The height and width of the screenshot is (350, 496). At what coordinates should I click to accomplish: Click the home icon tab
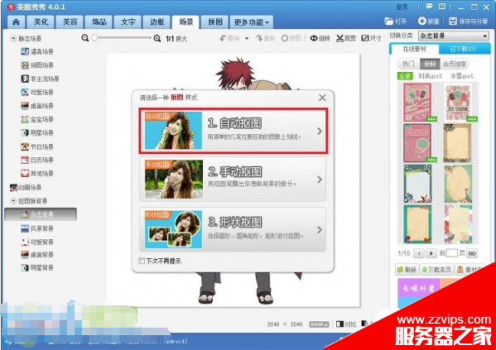coord(16,22)
